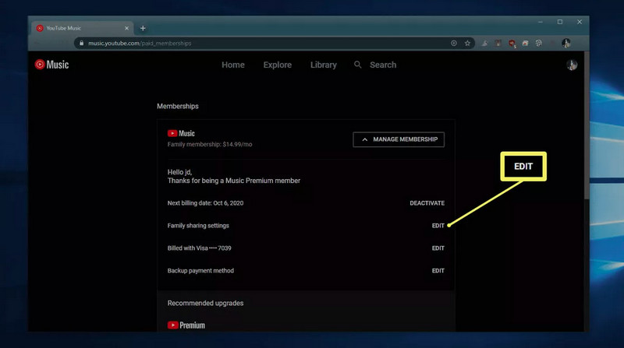Click the 'Family sharing settings' label
Screen dimensions: 624x348
pos(198,226)
